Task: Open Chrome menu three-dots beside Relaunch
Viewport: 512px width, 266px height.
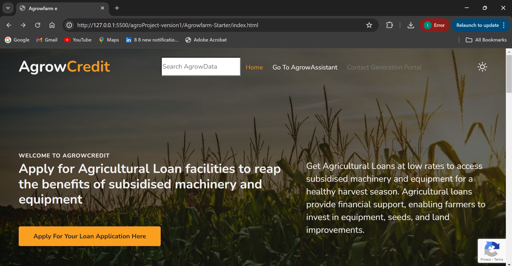Action: click(504, 25)
